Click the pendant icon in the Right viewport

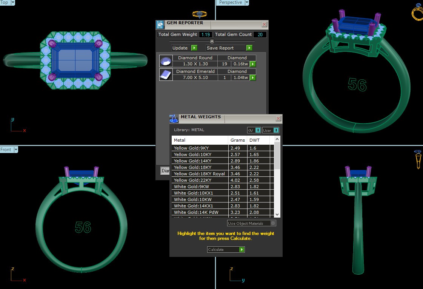(418, 159)
